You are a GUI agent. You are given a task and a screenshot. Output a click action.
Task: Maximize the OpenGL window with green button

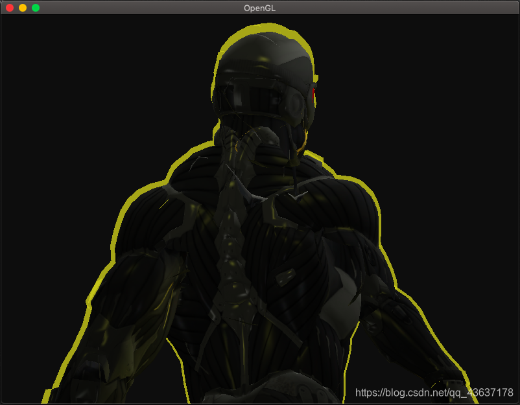(36, 8)
